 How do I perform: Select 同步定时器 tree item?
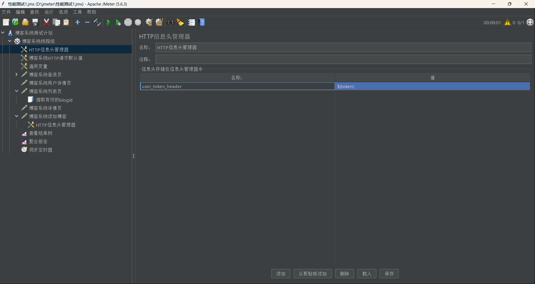(x=41, y=150)
